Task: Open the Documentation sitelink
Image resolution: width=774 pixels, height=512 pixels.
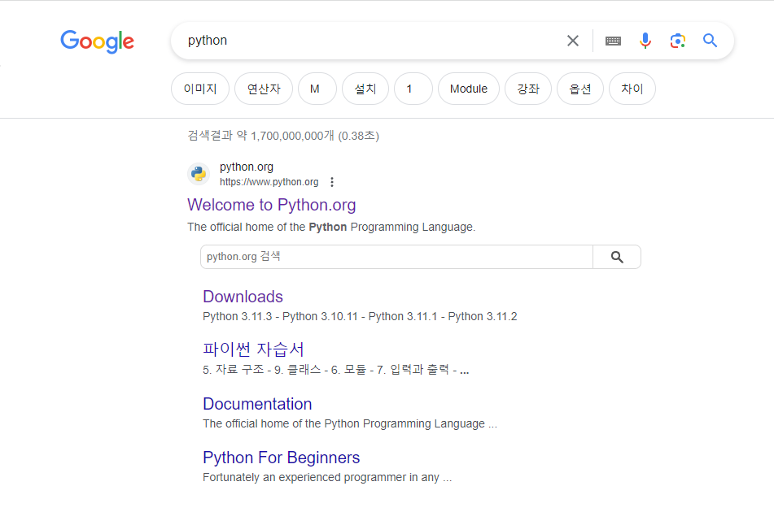Action: (x=257, y=404)
